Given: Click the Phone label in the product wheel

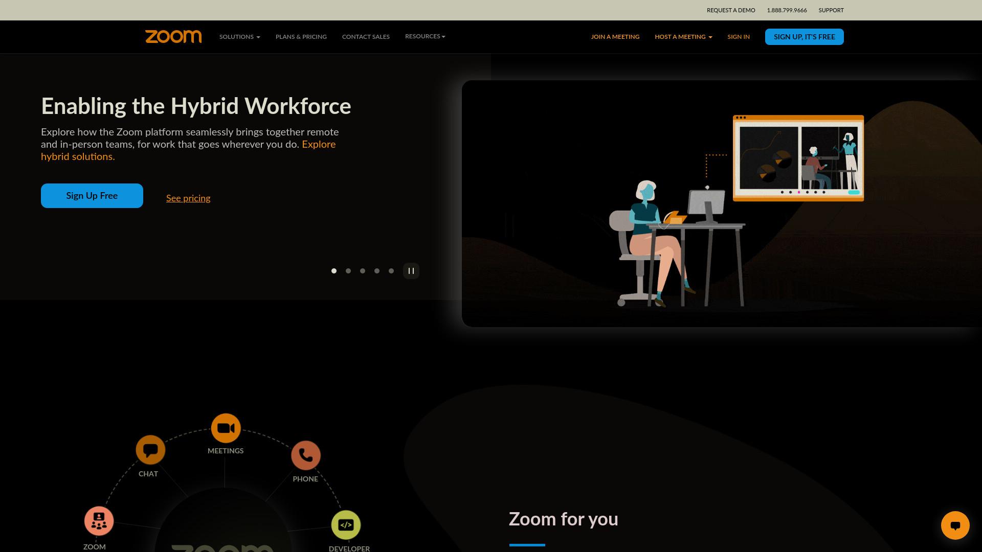Looking at the screenshot, I should click(x=305, y=479).
